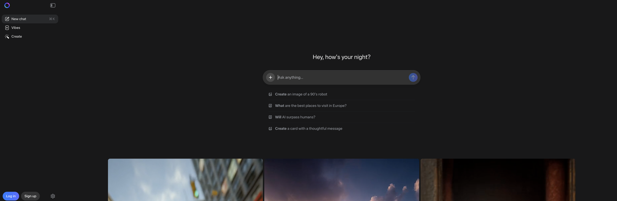Select 'Create an image of a 90's robot'

pyautogui.click(x=301, y=94)
